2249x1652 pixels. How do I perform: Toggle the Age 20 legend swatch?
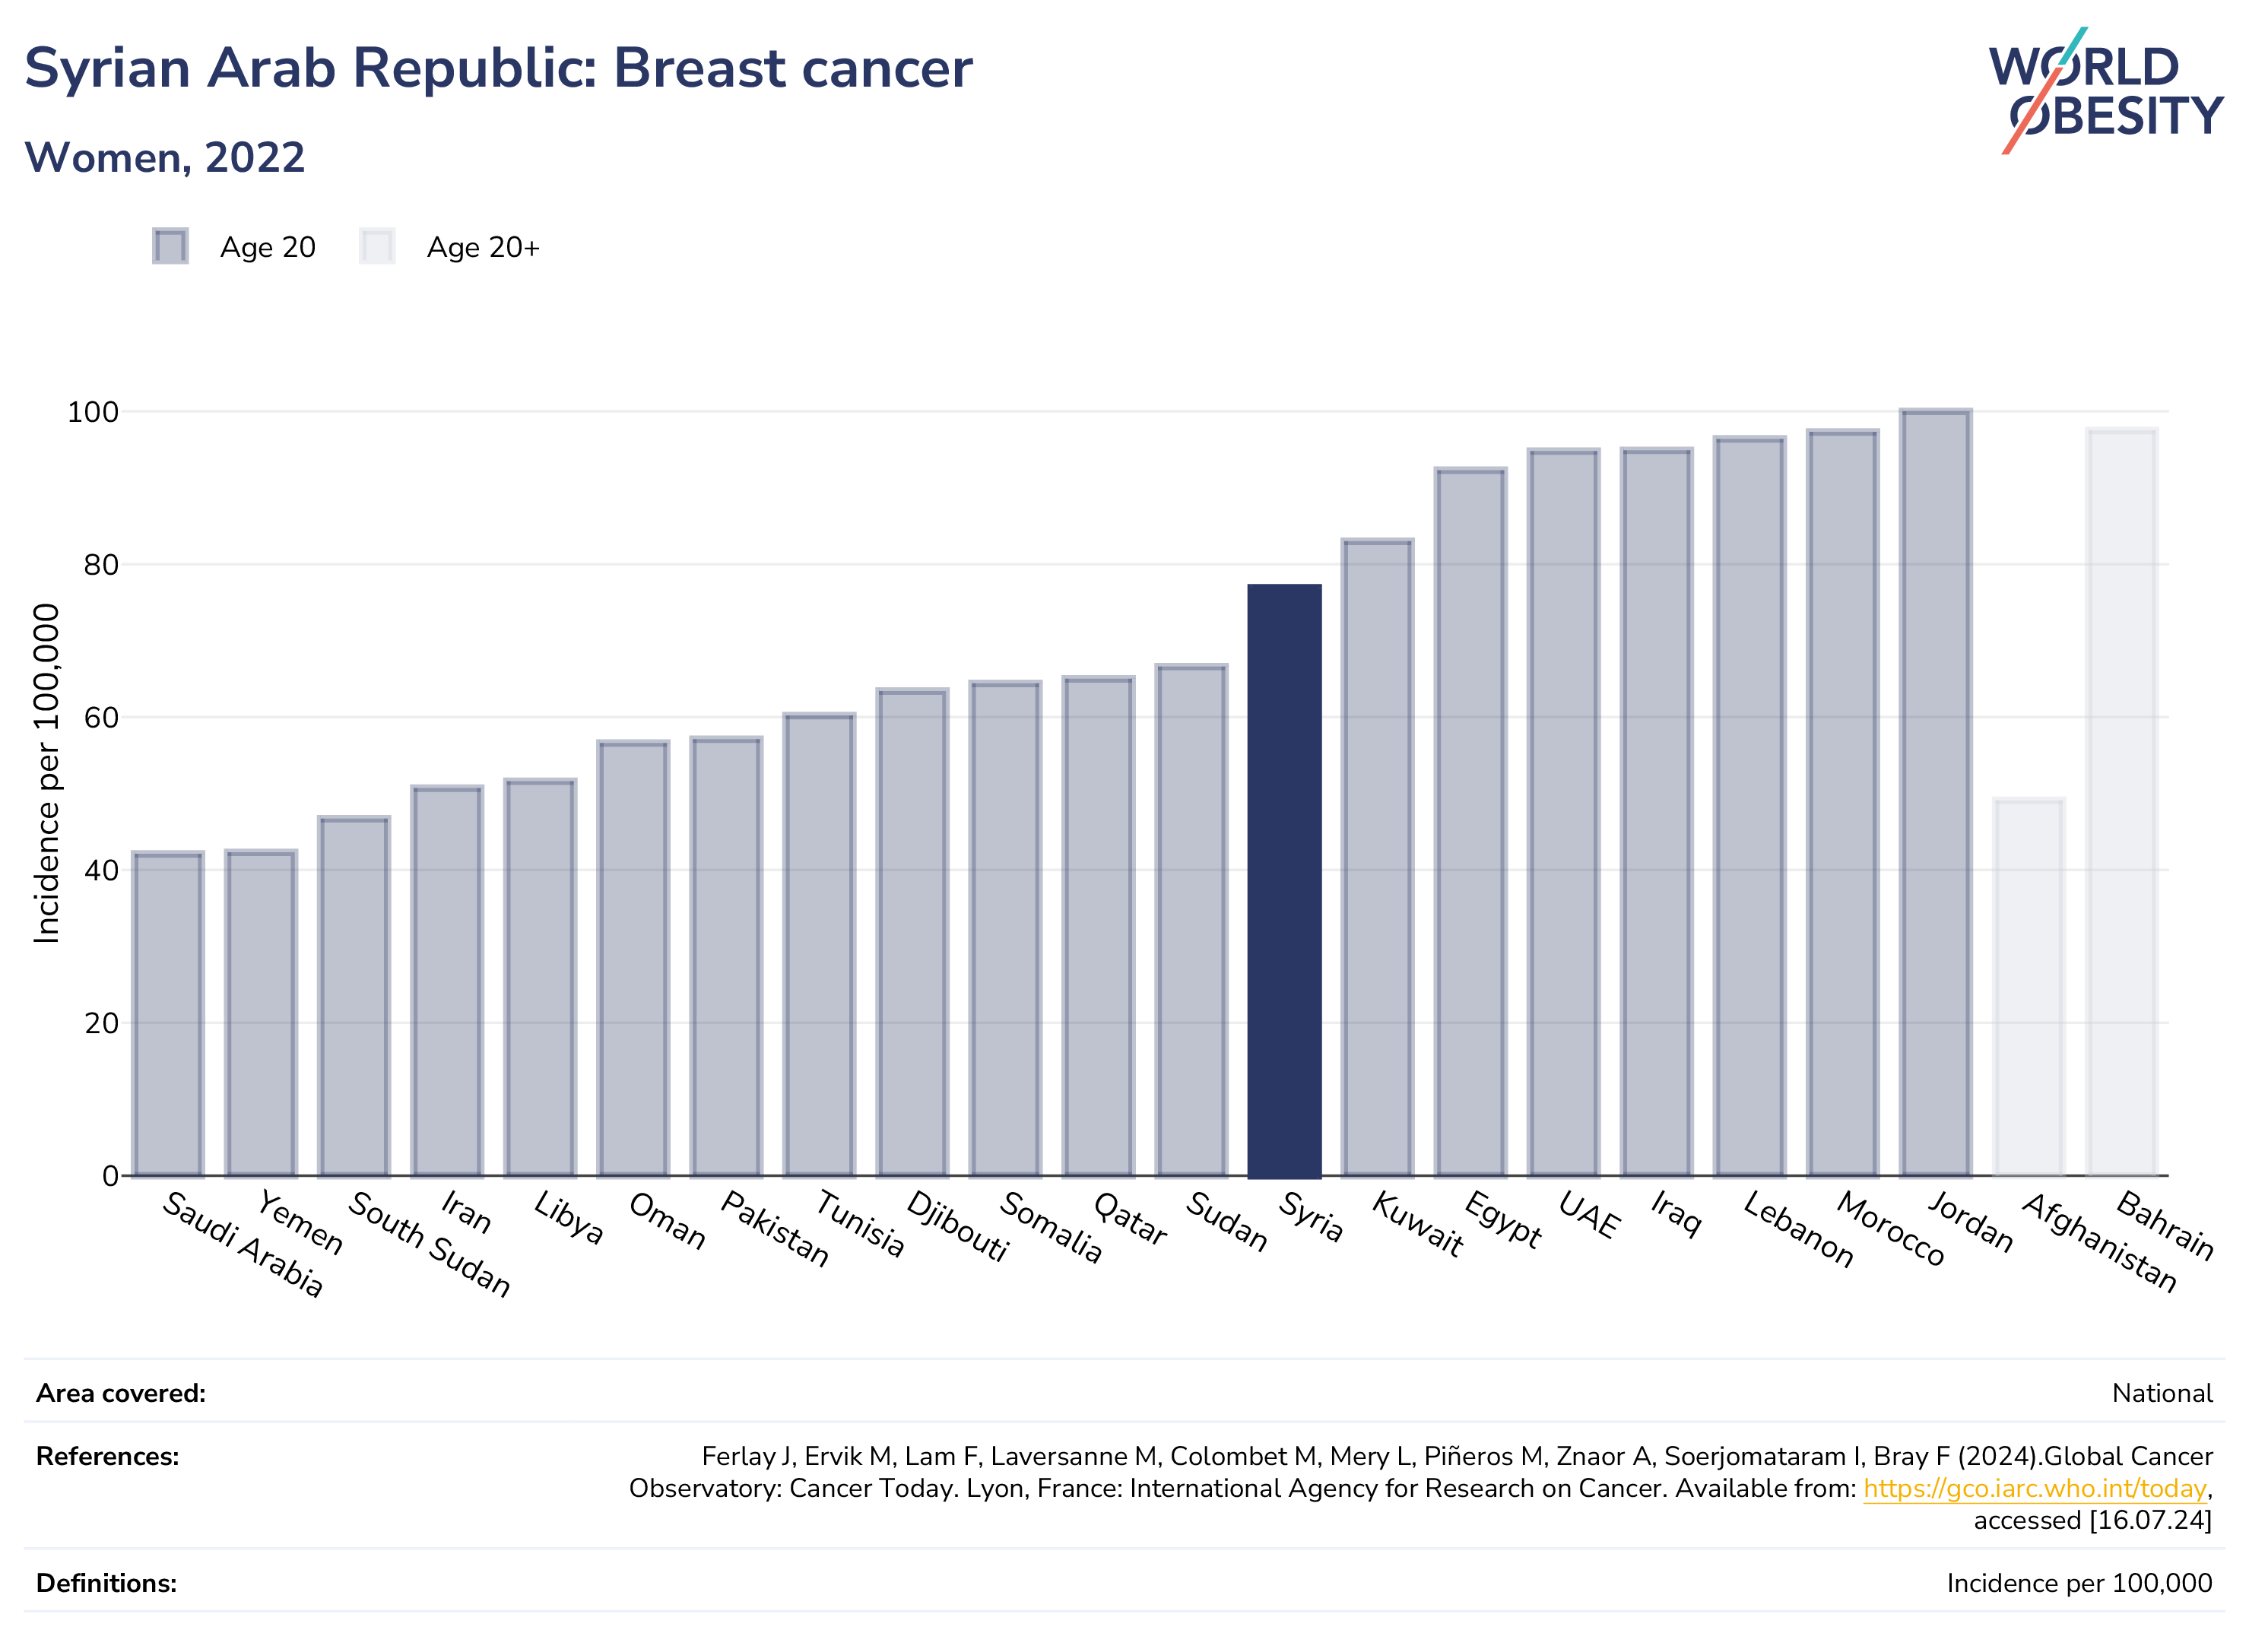tap(170, 246)
